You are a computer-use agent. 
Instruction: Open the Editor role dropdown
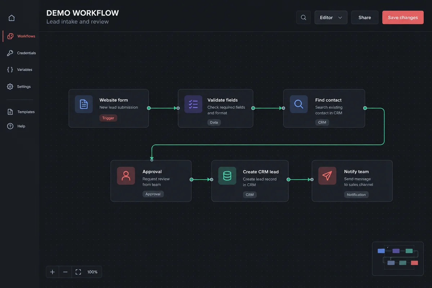click(x=331, y=17)
